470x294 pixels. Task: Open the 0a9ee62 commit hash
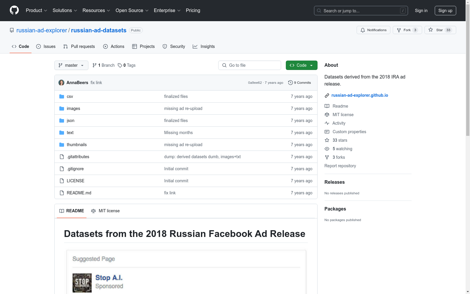[x=255, y=83]
